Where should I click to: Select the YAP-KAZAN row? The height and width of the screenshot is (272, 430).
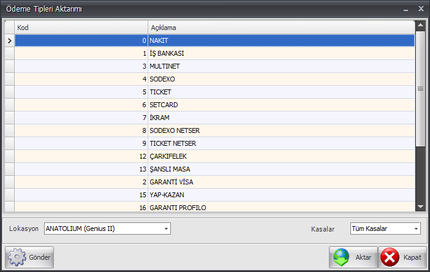(x=215, y=195)
